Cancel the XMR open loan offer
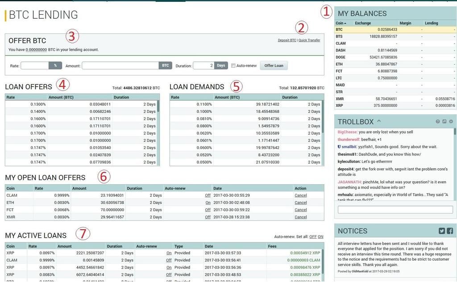Viewport: 457px width, 282px height. pyautogui.click(x=300, y=217)
